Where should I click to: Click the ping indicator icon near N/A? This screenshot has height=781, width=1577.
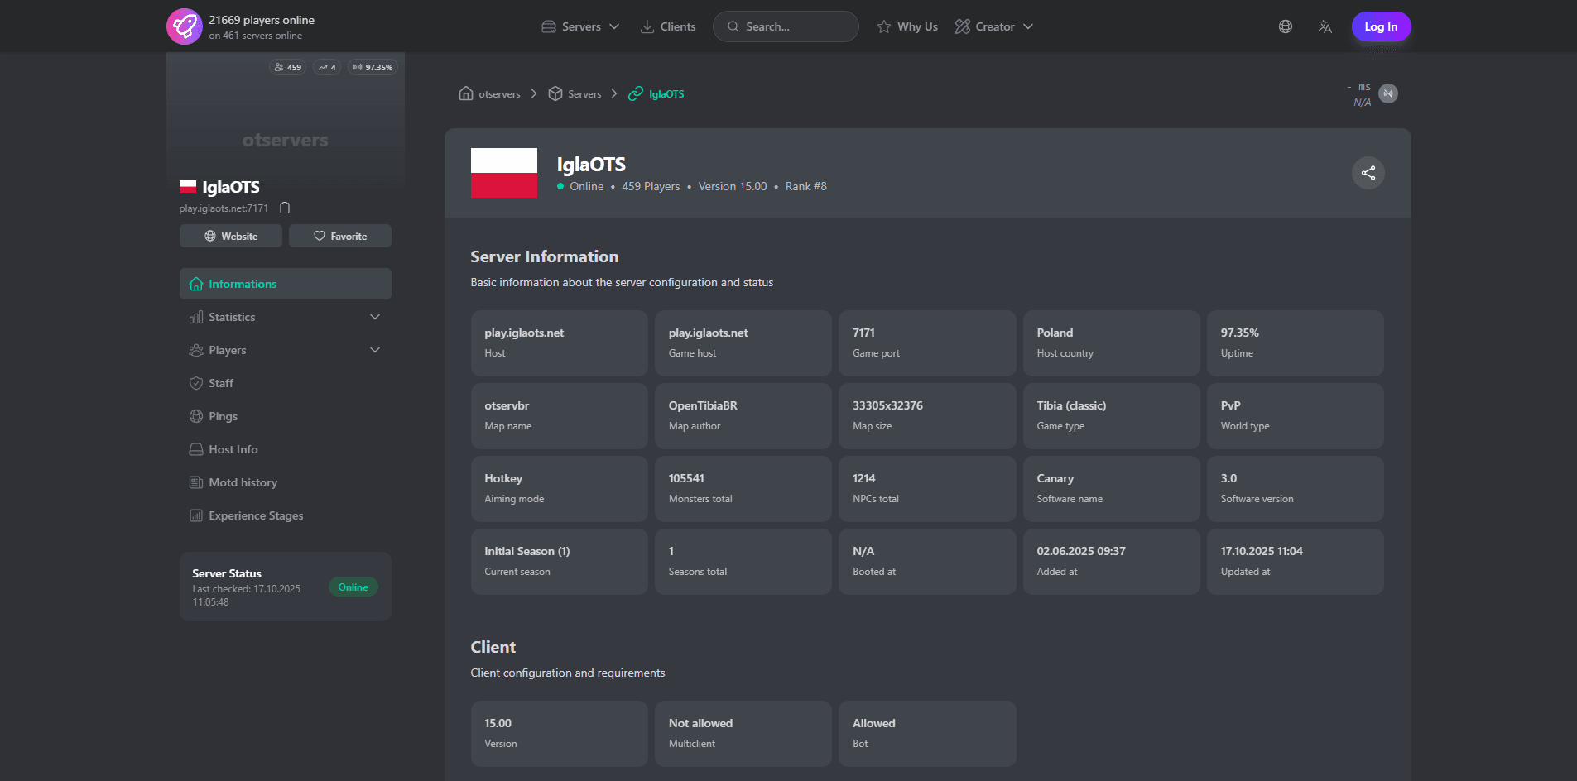point(1388,93)
